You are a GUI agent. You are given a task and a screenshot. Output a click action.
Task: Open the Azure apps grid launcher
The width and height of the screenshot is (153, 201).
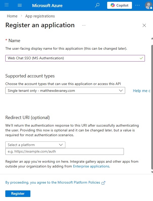coord(7,5)
